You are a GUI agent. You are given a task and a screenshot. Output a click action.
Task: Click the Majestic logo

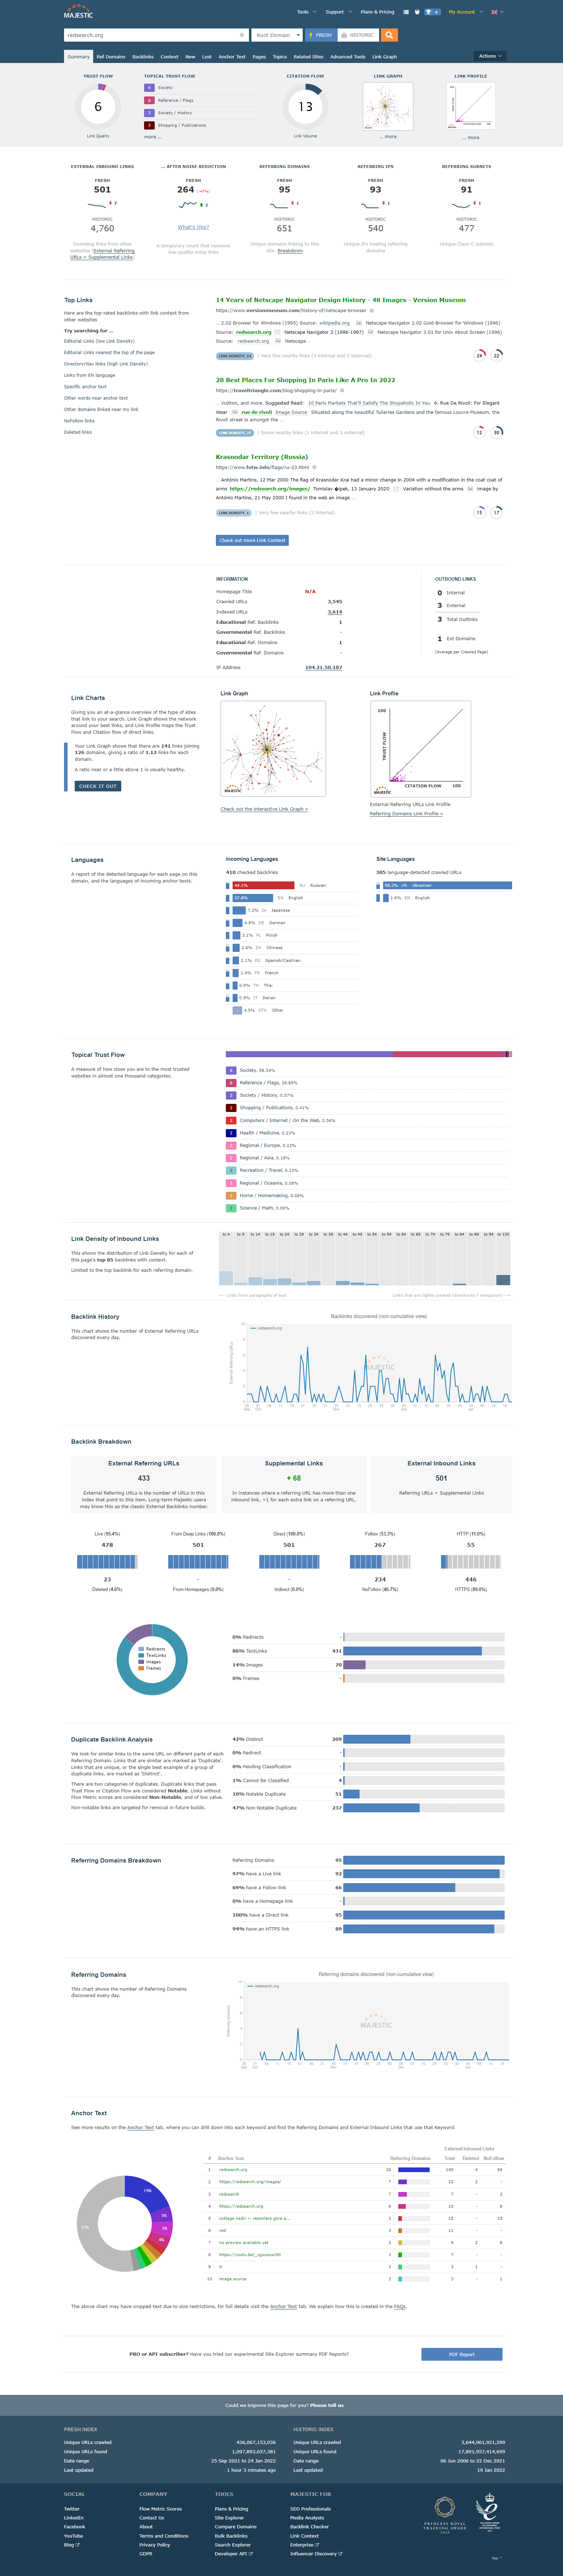(x=78, y=14)
